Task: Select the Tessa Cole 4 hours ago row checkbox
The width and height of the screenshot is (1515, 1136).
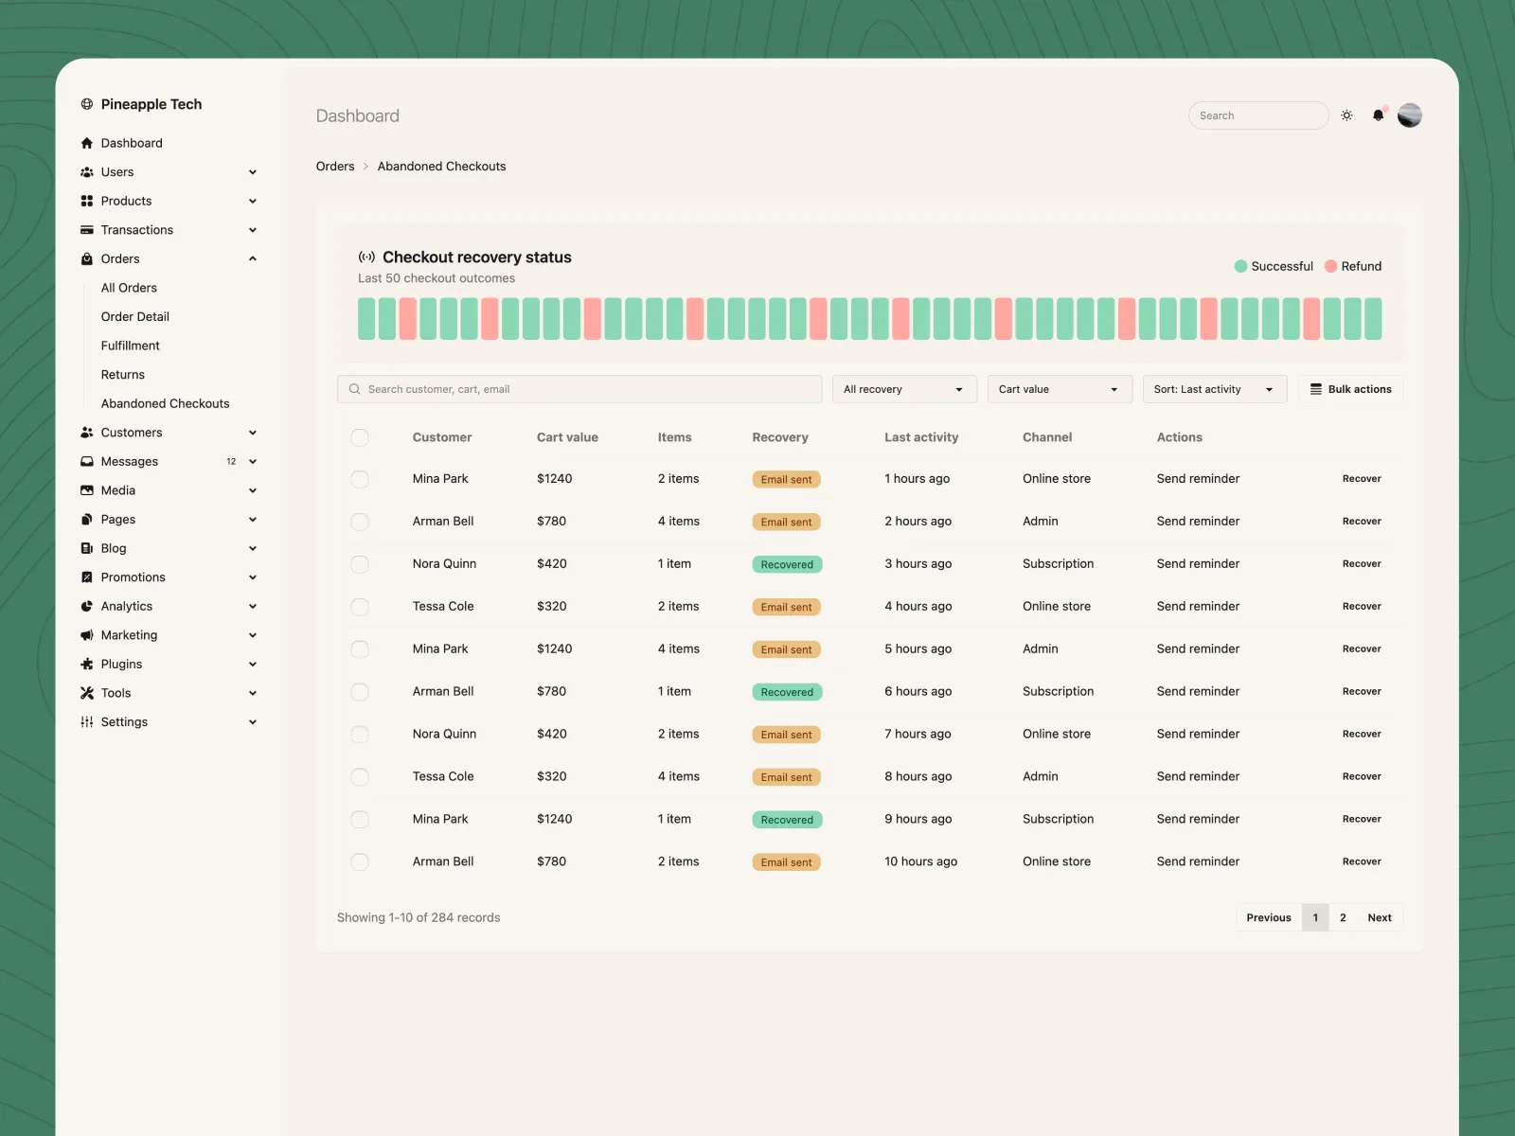Action: (x=360, y=607)
